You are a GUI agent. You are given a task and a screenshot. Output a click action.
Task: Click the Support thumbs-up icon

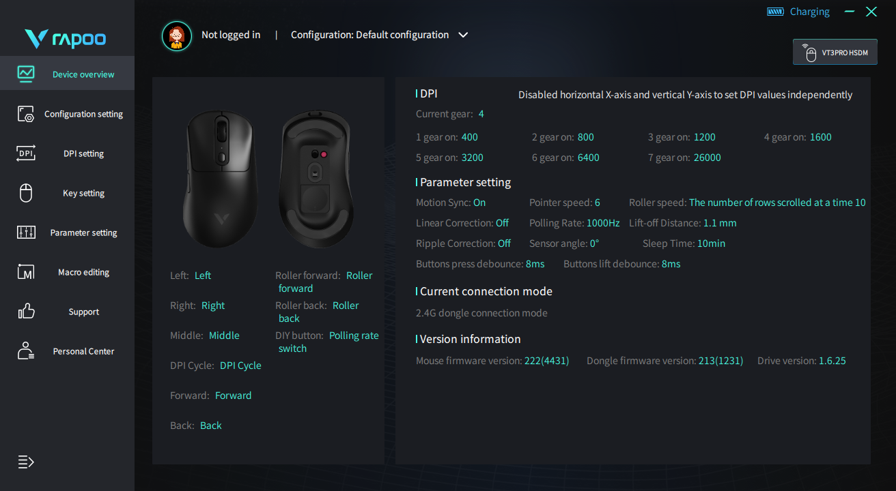pos(26,312)
